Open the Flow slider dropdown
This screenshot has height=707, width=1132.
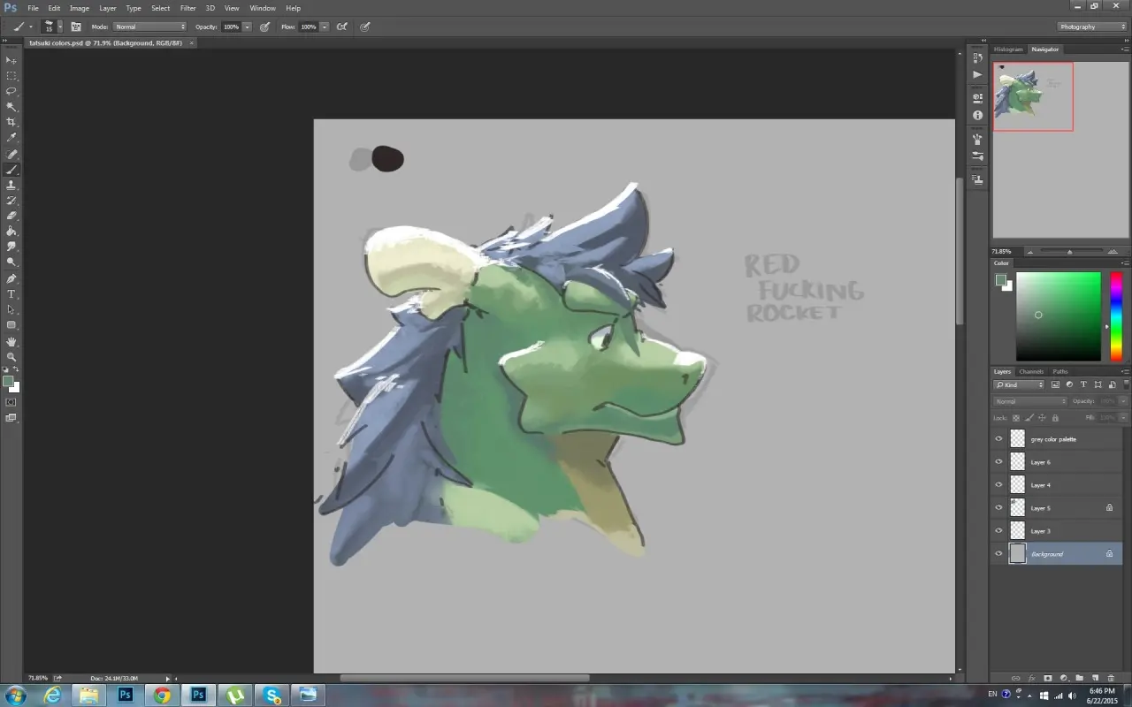(x=325, y=27)
